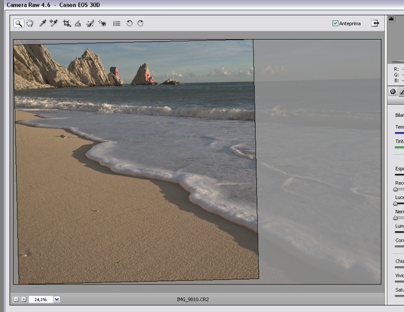Click the IMG_9810.CR2 file name
The image size is (404, 312).
[193, 299]
